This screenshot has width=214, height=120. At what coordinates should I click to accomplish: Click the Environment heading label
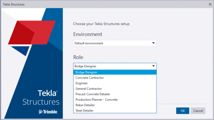tap(88, 34)
